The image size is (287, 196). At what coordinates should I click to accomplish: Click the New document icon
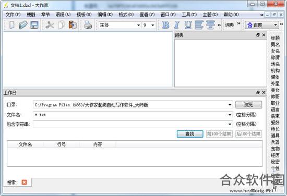(x=12, y=25)
